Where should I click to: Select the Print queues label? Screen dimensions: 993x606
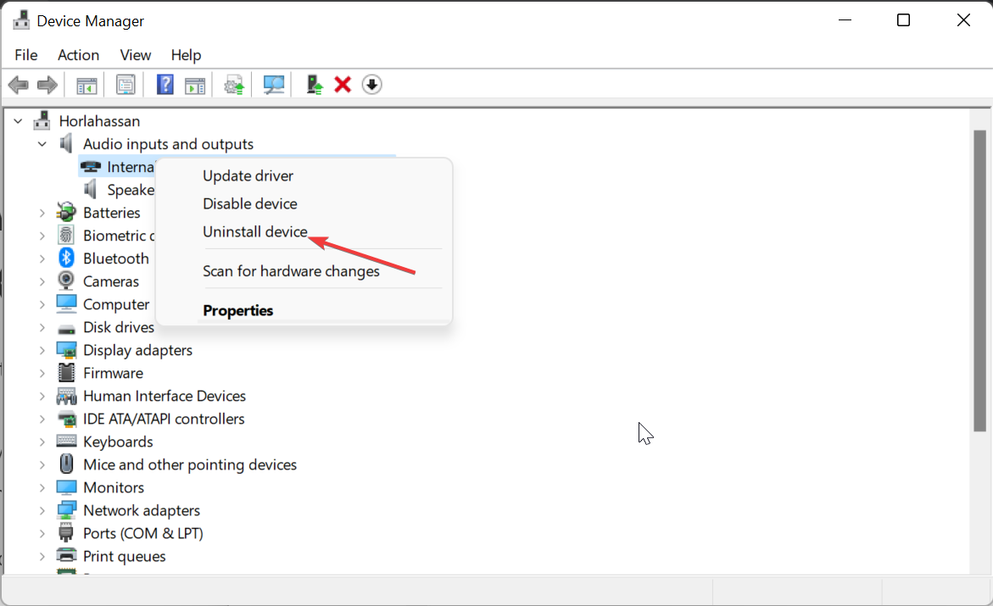(124, 556)
